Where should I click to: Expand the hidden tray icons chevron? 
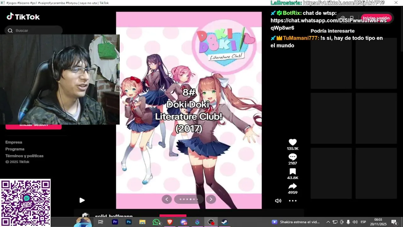click(x=328, y=222)
